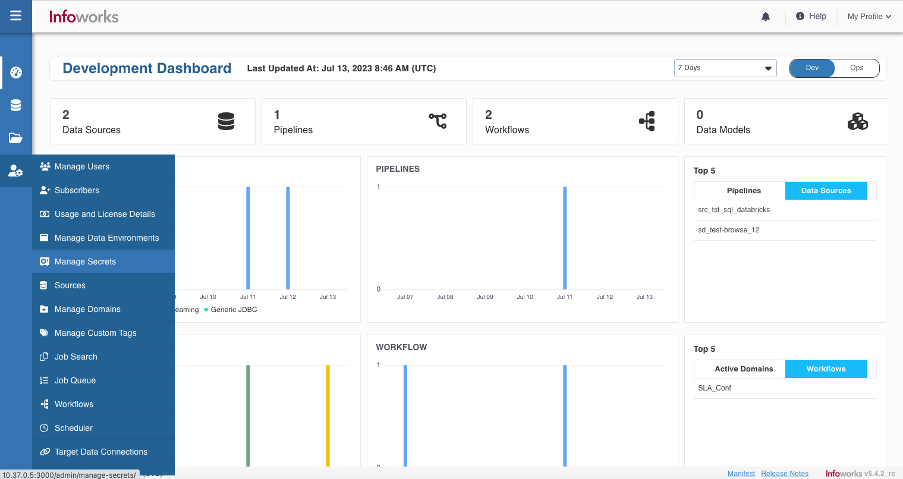The height and width of the screenshot is (479, 903).
Task: Open the notifications bell
Action: (766, 17)
